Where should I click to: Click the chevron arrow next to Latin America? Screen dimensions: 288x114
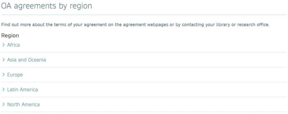[3, 89]
